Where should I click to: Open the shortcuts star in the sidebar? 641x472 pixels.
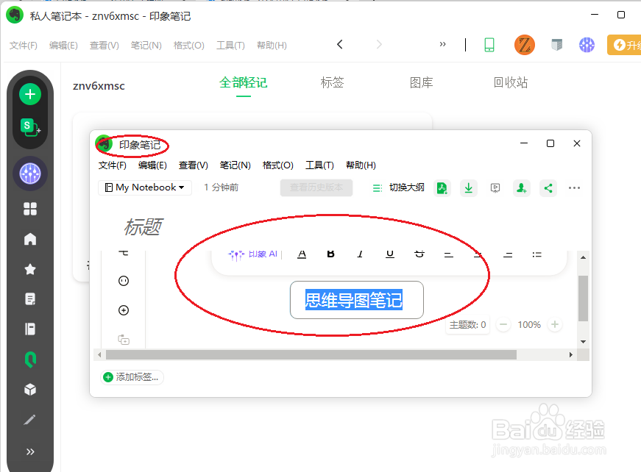[29, 268]
